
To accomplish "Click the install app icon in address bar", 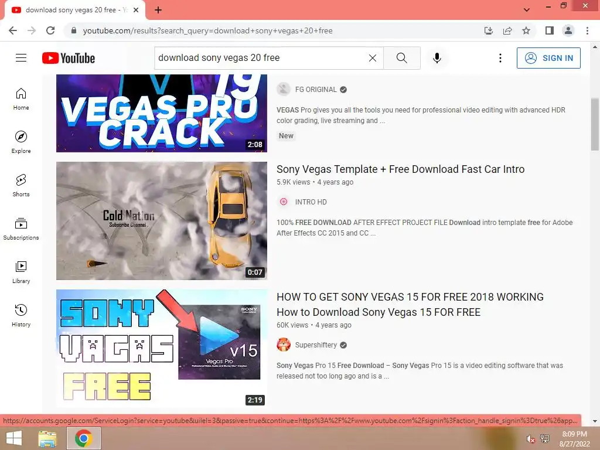I will (x=489, y=30).
